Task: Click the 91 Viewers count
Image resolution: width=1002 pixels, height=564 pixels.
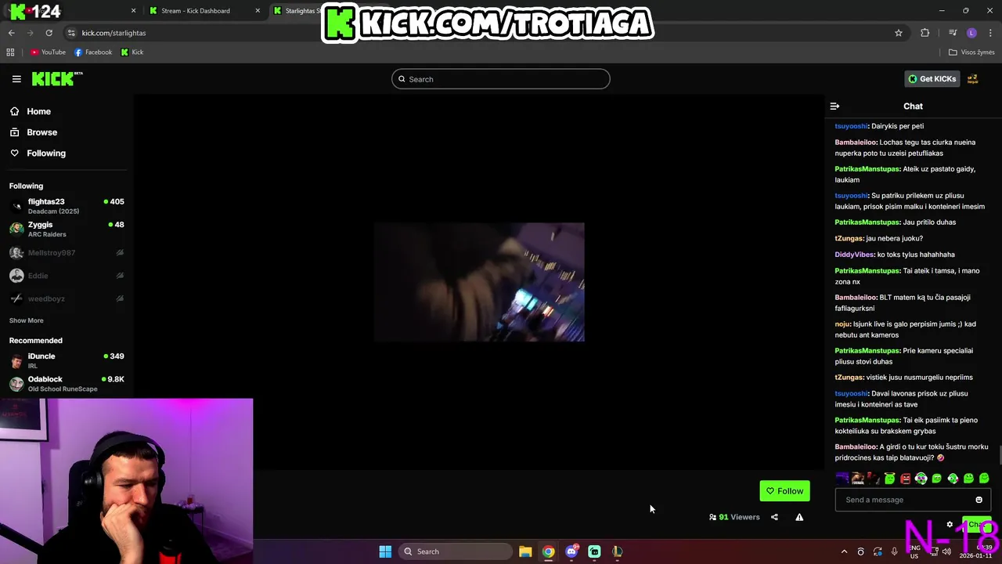Action: coord(734,517)
